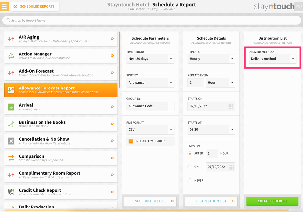Screen dimensions: 303x212
Task: Select the Business on the Books report
Action: (61, 124)
